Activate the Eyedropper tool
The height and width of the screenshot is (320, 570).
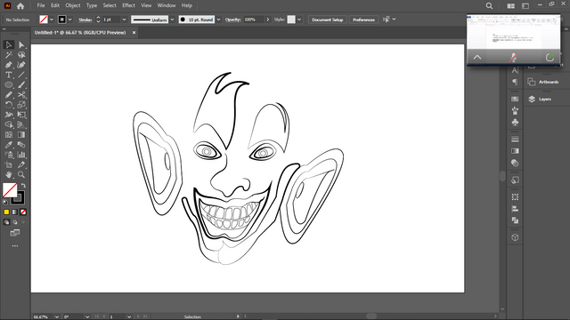9,145
